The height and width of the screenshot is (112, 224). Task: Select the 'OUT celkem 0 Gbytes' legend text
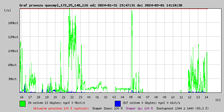click(151, 103)
